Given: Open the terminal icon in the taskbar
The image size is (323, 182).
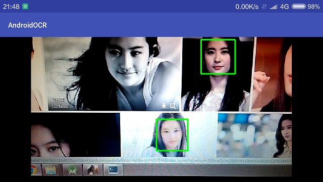Looking at the screenshot, I should (113, 170).
